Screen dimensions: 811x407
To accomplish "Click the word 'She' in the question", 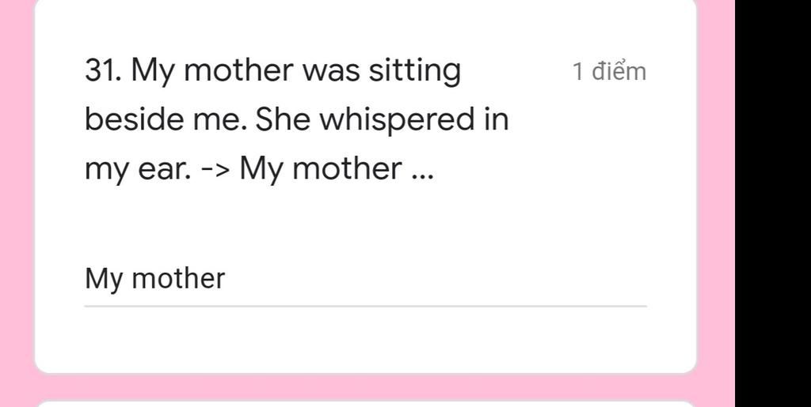I will pos(283,119).
